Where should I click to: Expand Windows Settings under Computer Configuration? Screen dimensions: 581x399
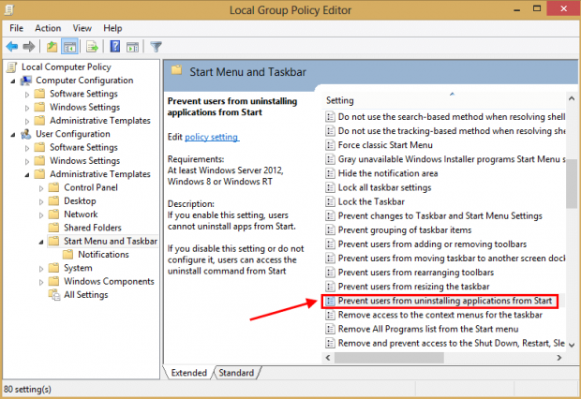[x=27, y=108]
